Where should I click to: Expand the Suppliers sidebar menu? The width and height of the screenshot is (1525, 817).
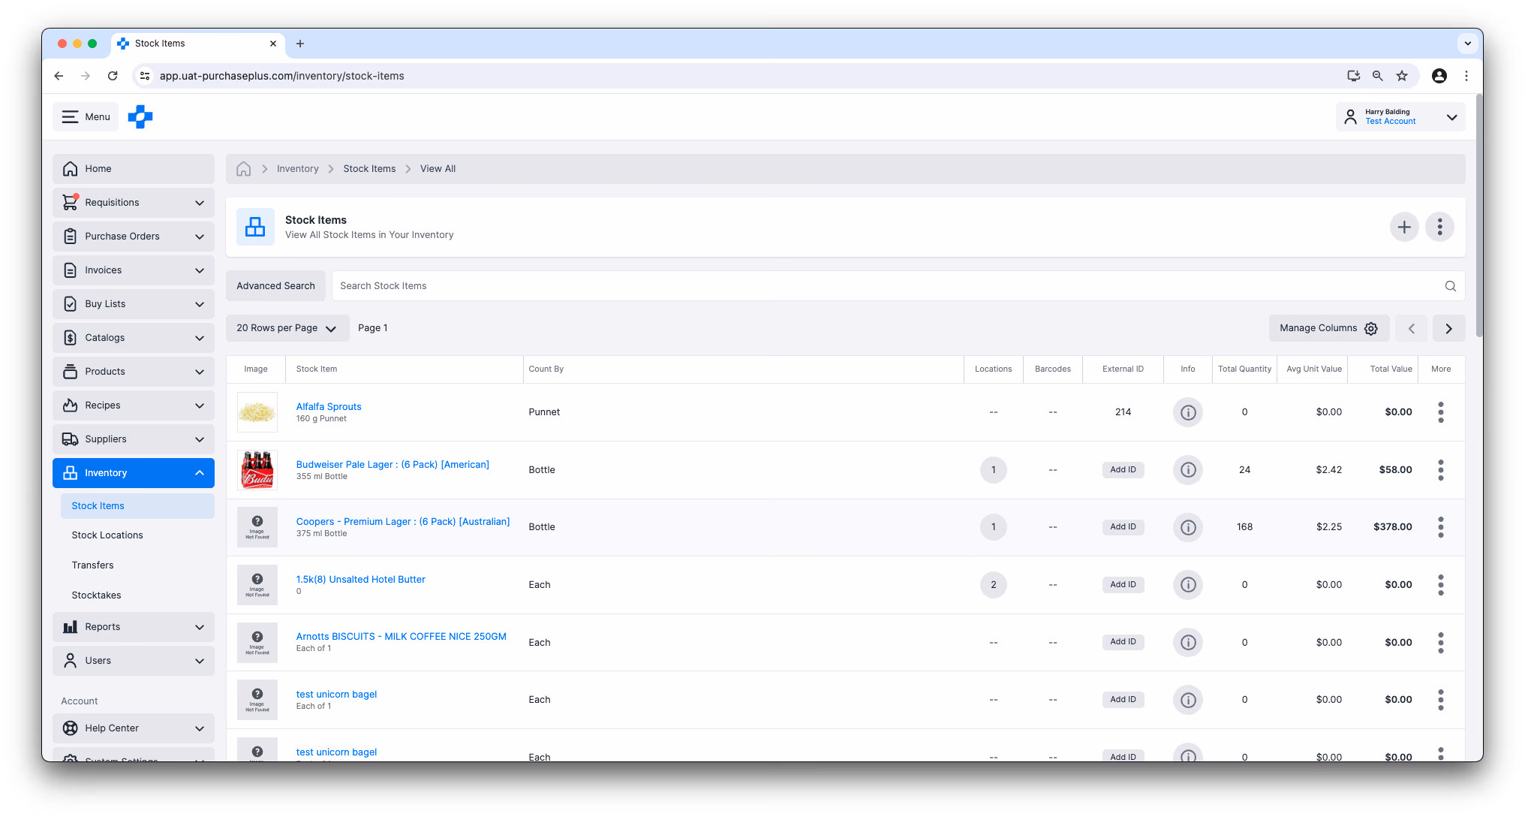coord(134,439)
